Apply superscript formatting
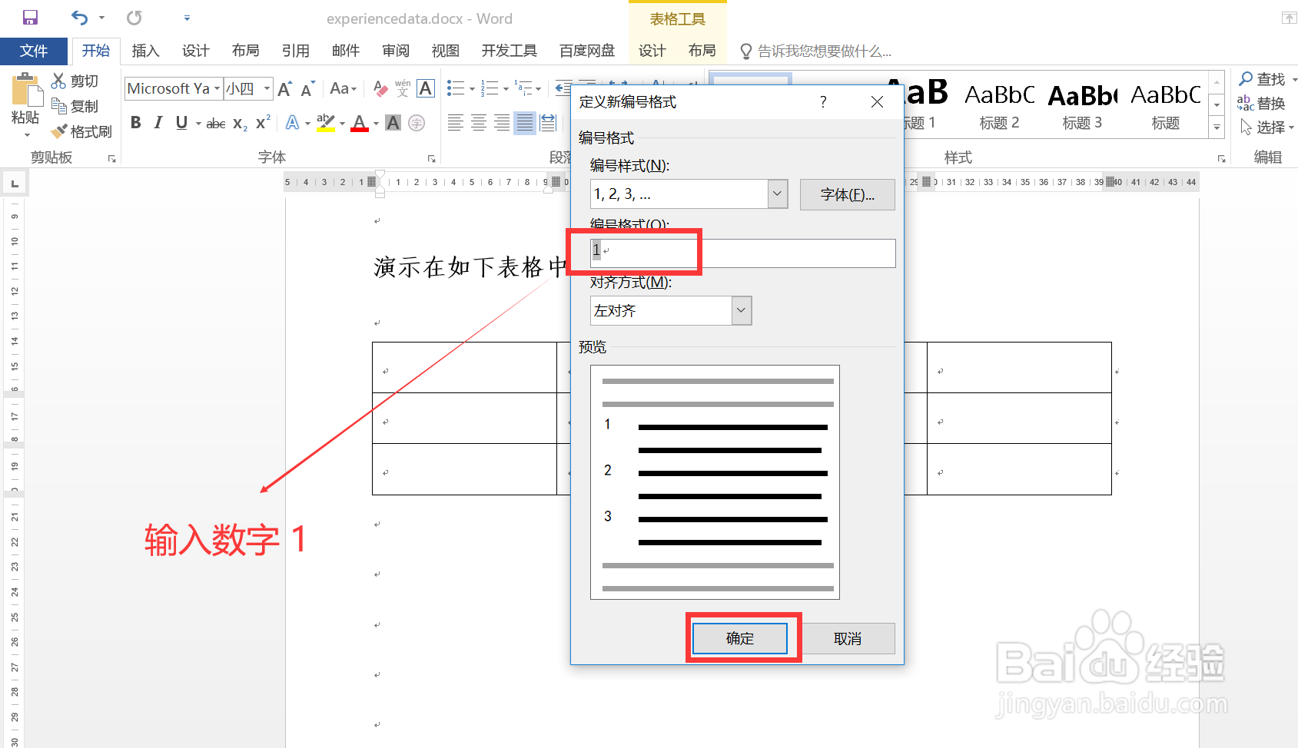 tap(263, 123)
